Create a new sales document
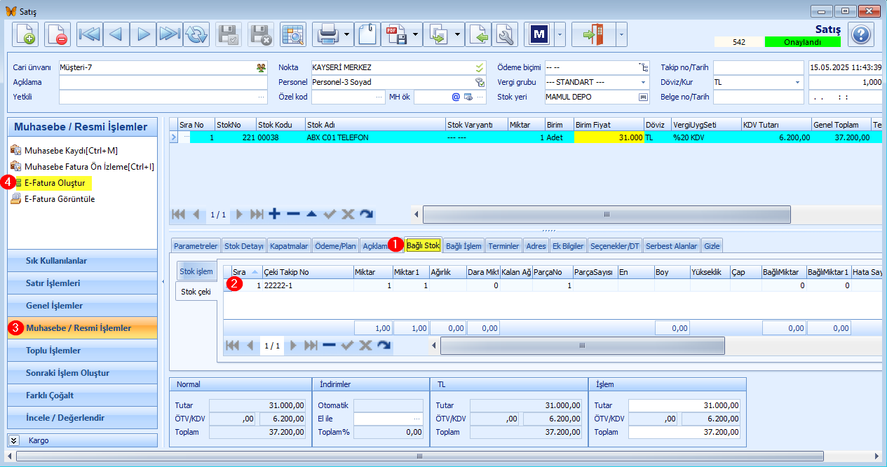Screen dimensions: 887x467 [25, 34]
